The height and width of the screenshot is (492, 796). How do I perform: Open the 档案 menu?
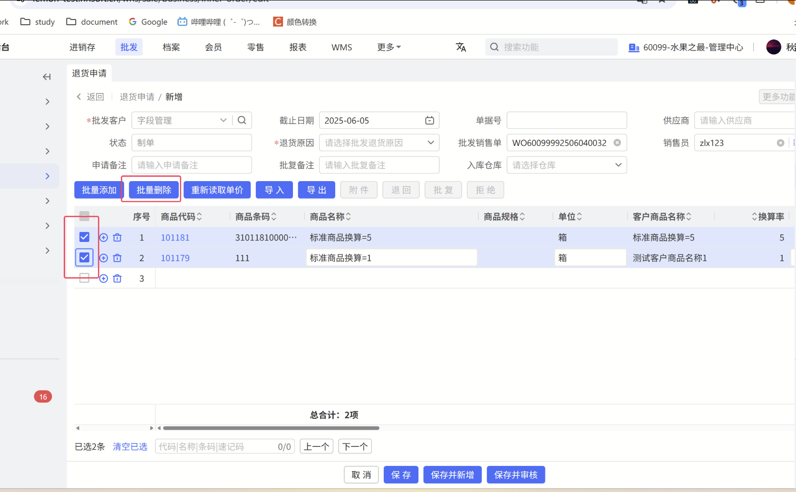pos(171,47)
